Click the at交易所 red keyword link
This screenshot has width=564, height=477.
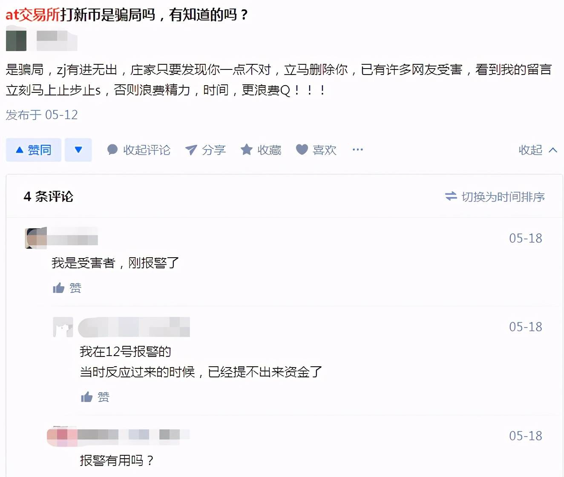coord(33,15)
